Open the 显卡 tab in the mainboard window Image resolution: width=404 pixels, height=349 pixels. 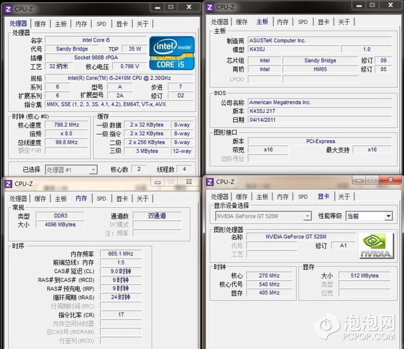pyautogui.click(x=324, y=22)
